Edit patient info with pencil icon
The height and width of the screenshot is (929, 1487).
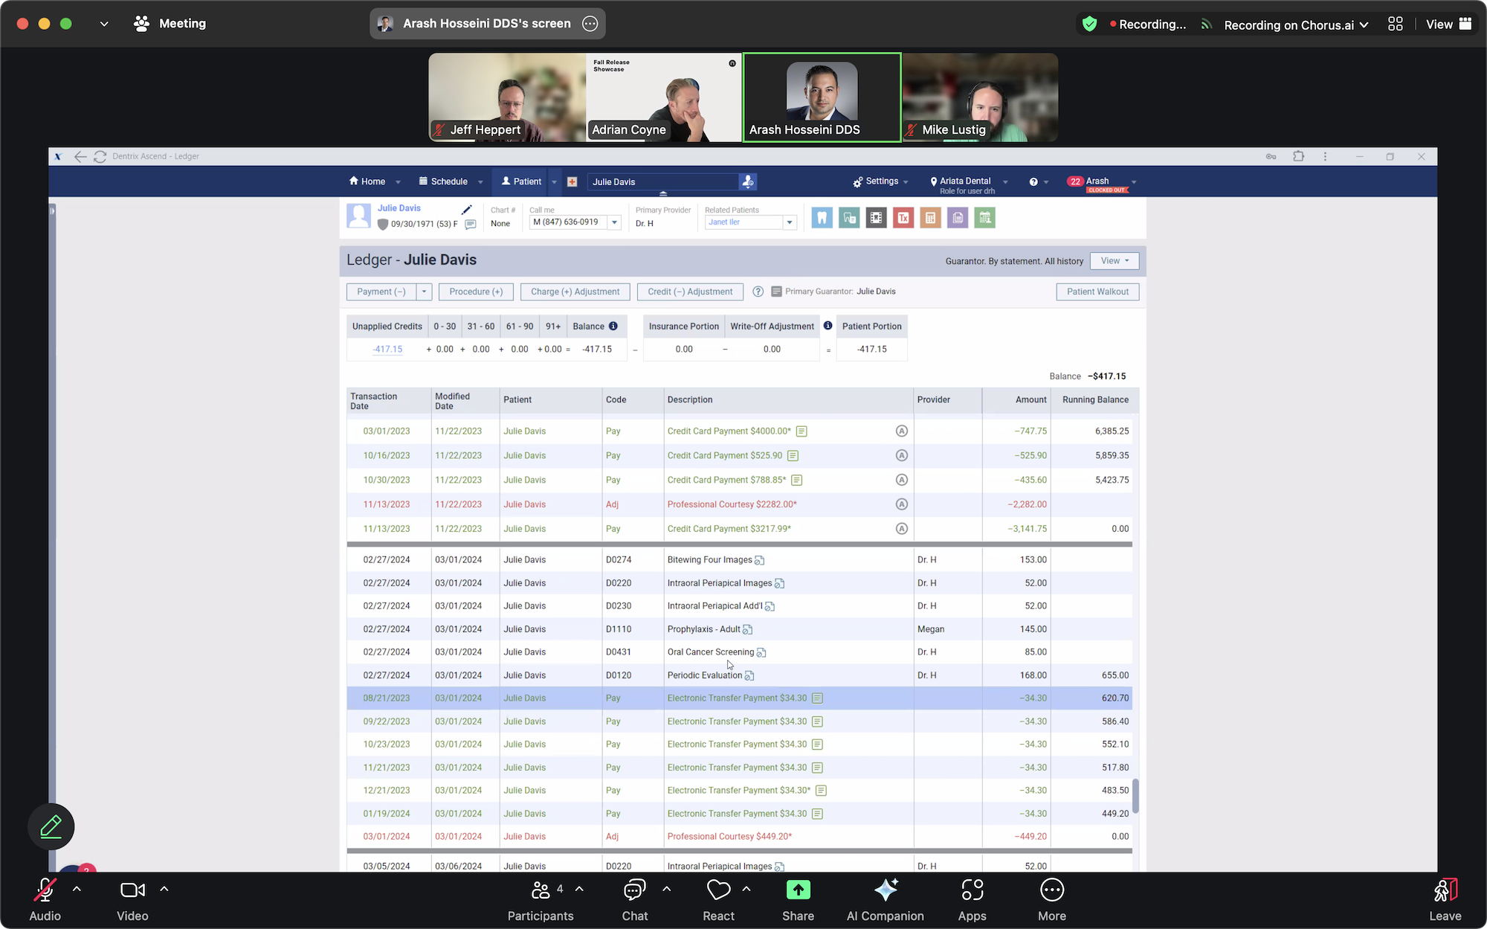(x=466, y=210)
